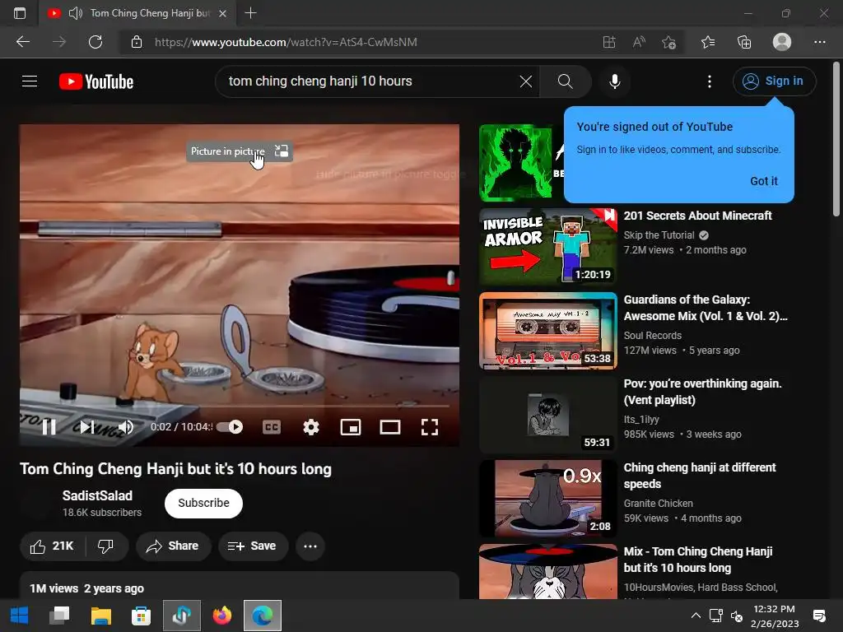Open the Windows Start menu
The height and width of the screenshot is (632, 843).
pyautogui.click(x=20, y=616)
